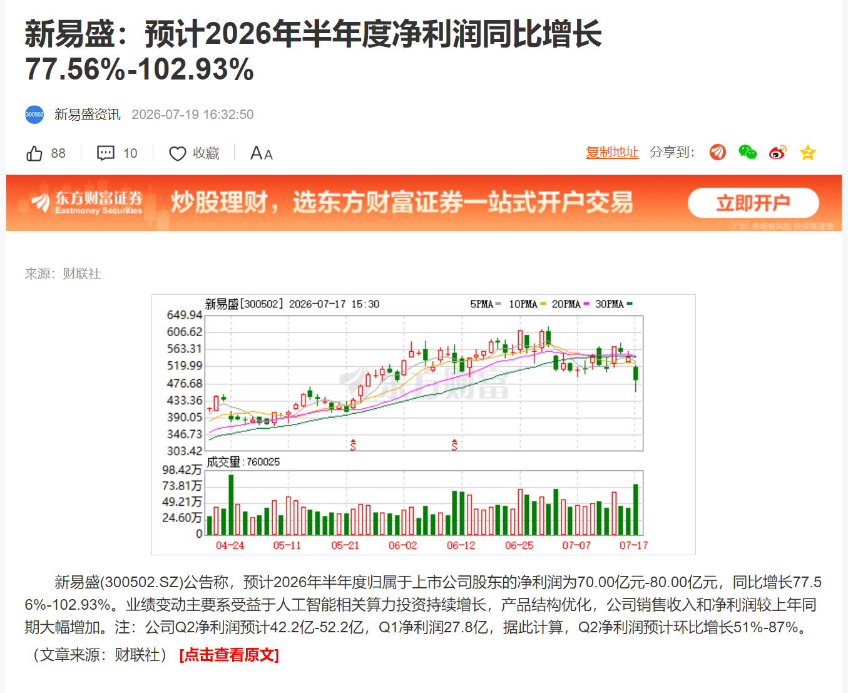Click the 成交量:760025 volume label
This screenshot has width=848, height=693.
click(243, 462)
